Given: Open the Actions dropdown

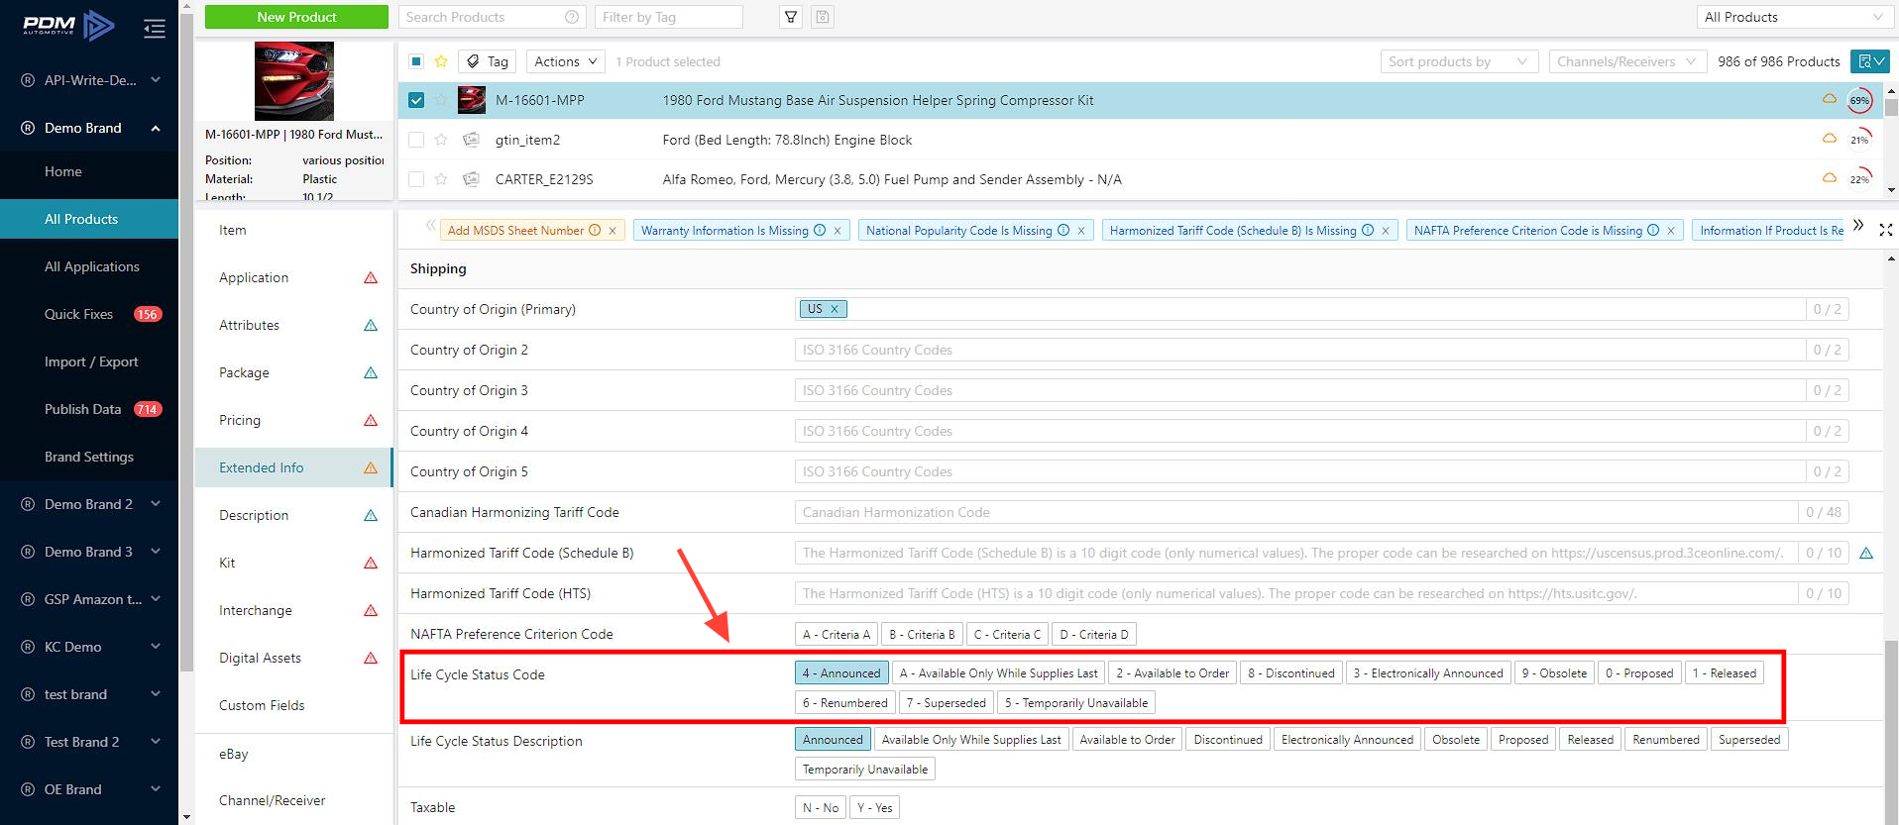Looking at the screenshot, I should coord(565,61).
